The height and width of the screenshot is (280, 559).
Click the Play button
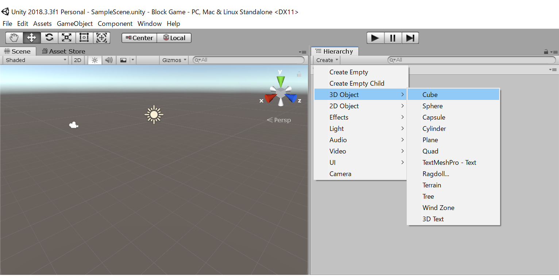pyautogui.click(x=375, y=38)
